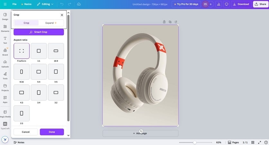Open the user profile avatar

pyautogui.click(x=205, y=4)
